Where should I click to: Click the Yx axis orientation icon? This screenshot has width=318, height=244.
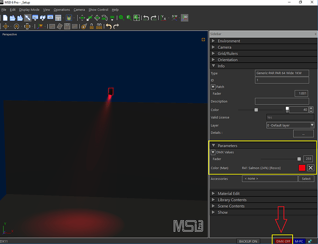[163, 18]
